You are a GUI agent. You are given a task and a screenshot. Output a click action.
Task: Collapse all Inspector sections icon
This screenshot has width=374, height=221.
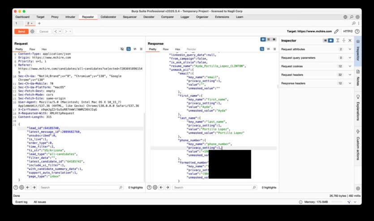[344, 41]
